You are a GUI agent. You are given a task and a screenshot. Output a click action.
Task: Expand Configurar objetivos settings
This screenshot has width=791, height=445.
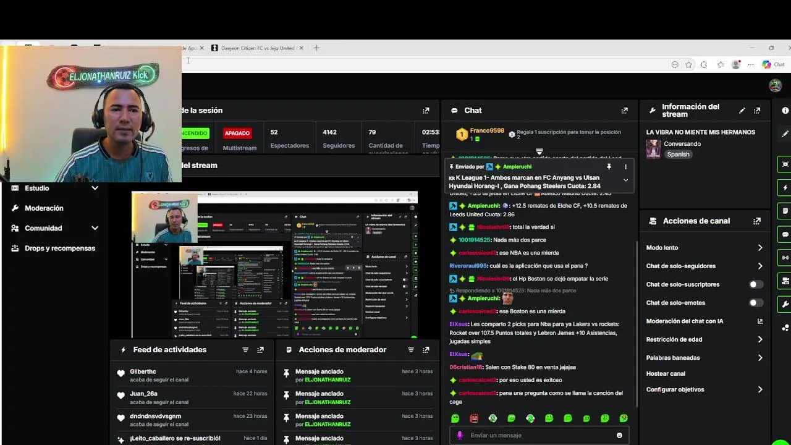(760, 390)
